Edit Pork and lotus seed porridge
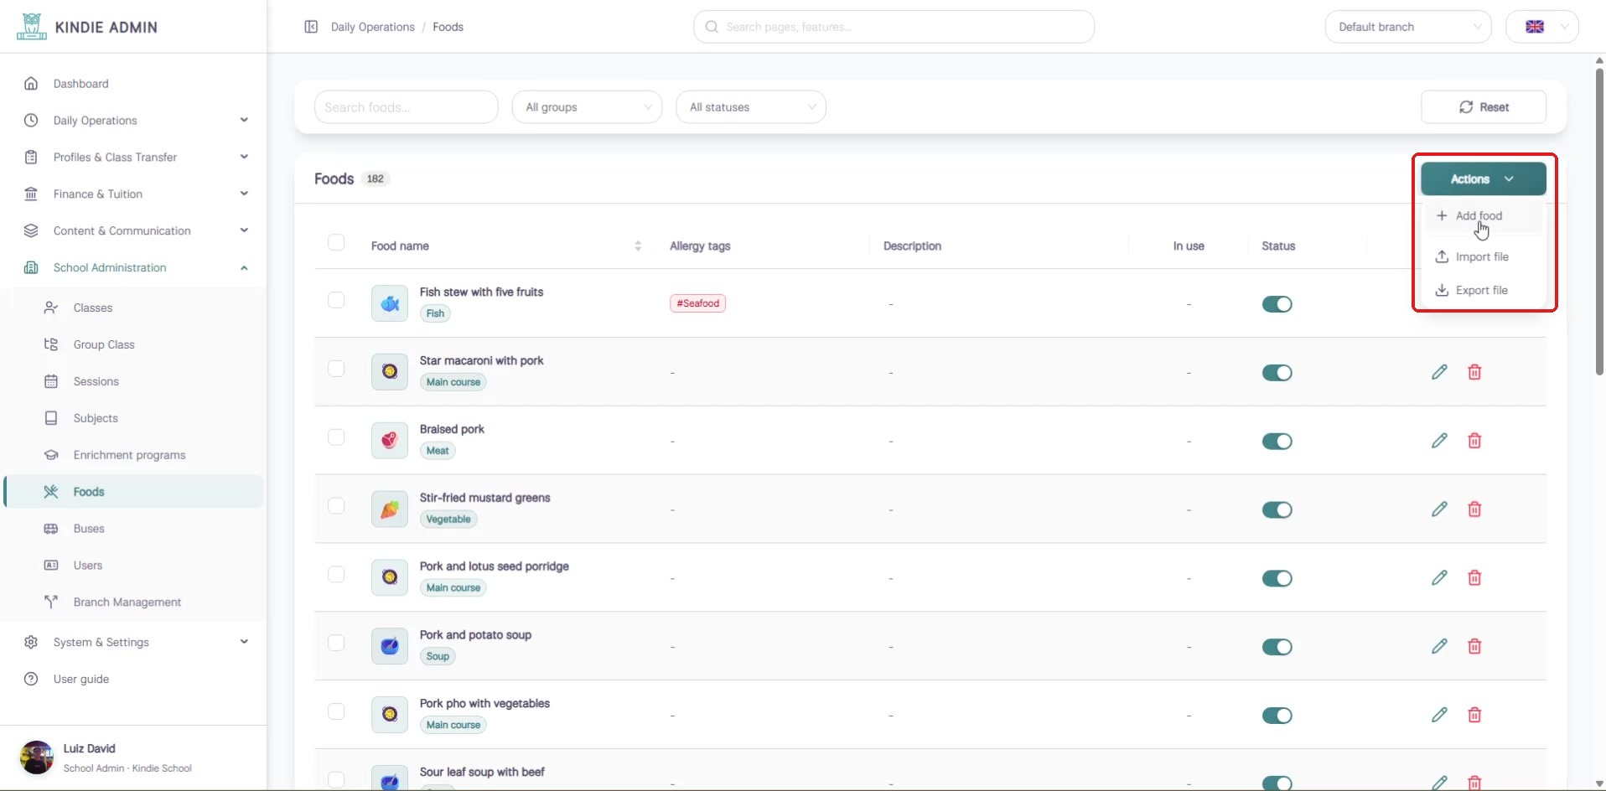1606x791 pixels. (1439, 578)
